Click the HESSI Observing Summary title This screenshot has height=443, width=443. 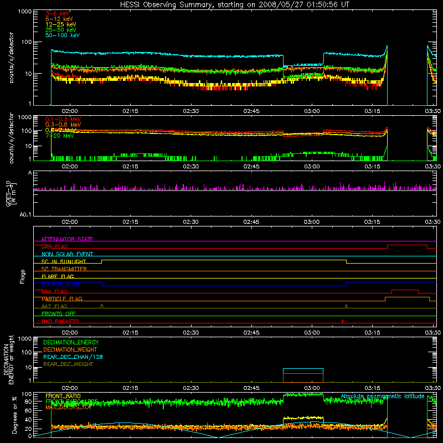(x=234, y=4)
